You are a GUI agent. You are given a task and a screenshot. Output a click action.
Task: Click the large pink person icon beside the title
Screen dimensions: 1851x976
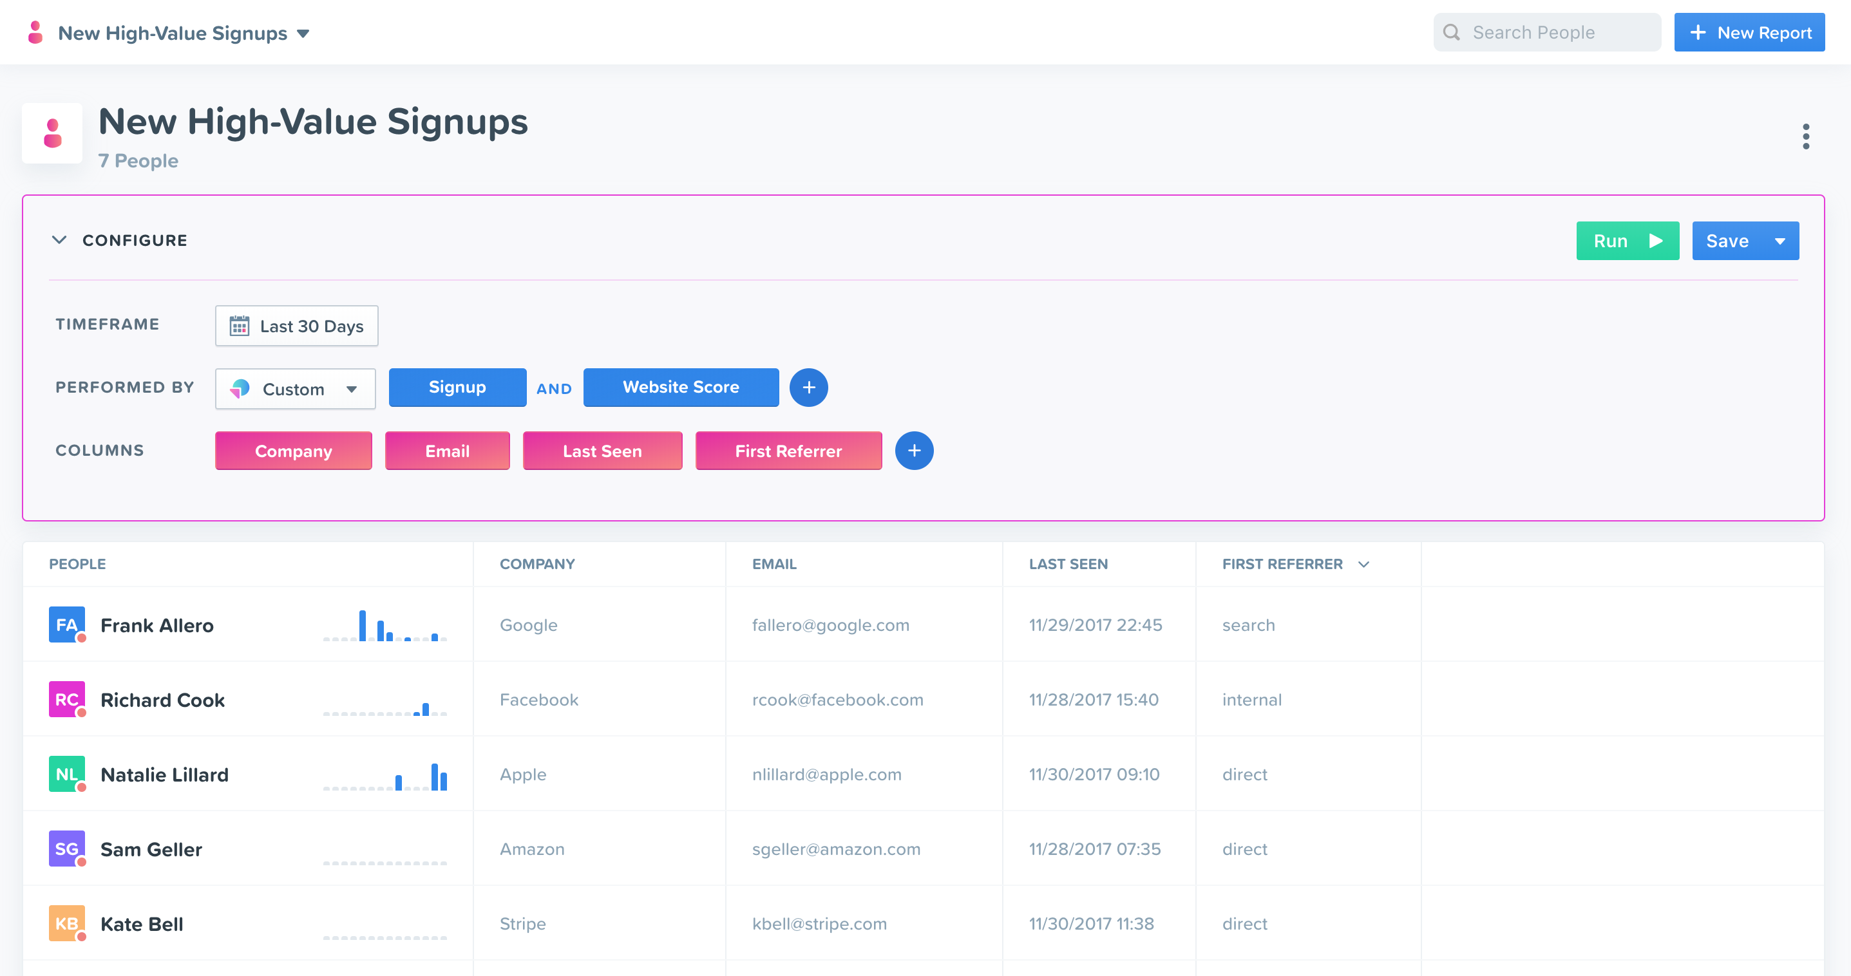52,133
